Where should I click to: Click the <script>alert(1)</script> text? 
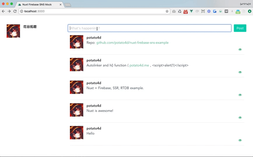170,65
